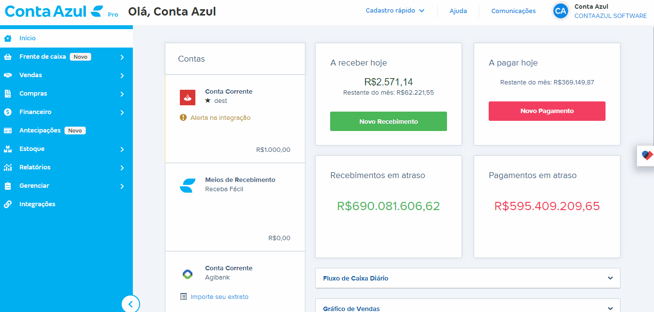Click the Novo Pagamento button
This screenshot has height=312, width=654.
547,111
